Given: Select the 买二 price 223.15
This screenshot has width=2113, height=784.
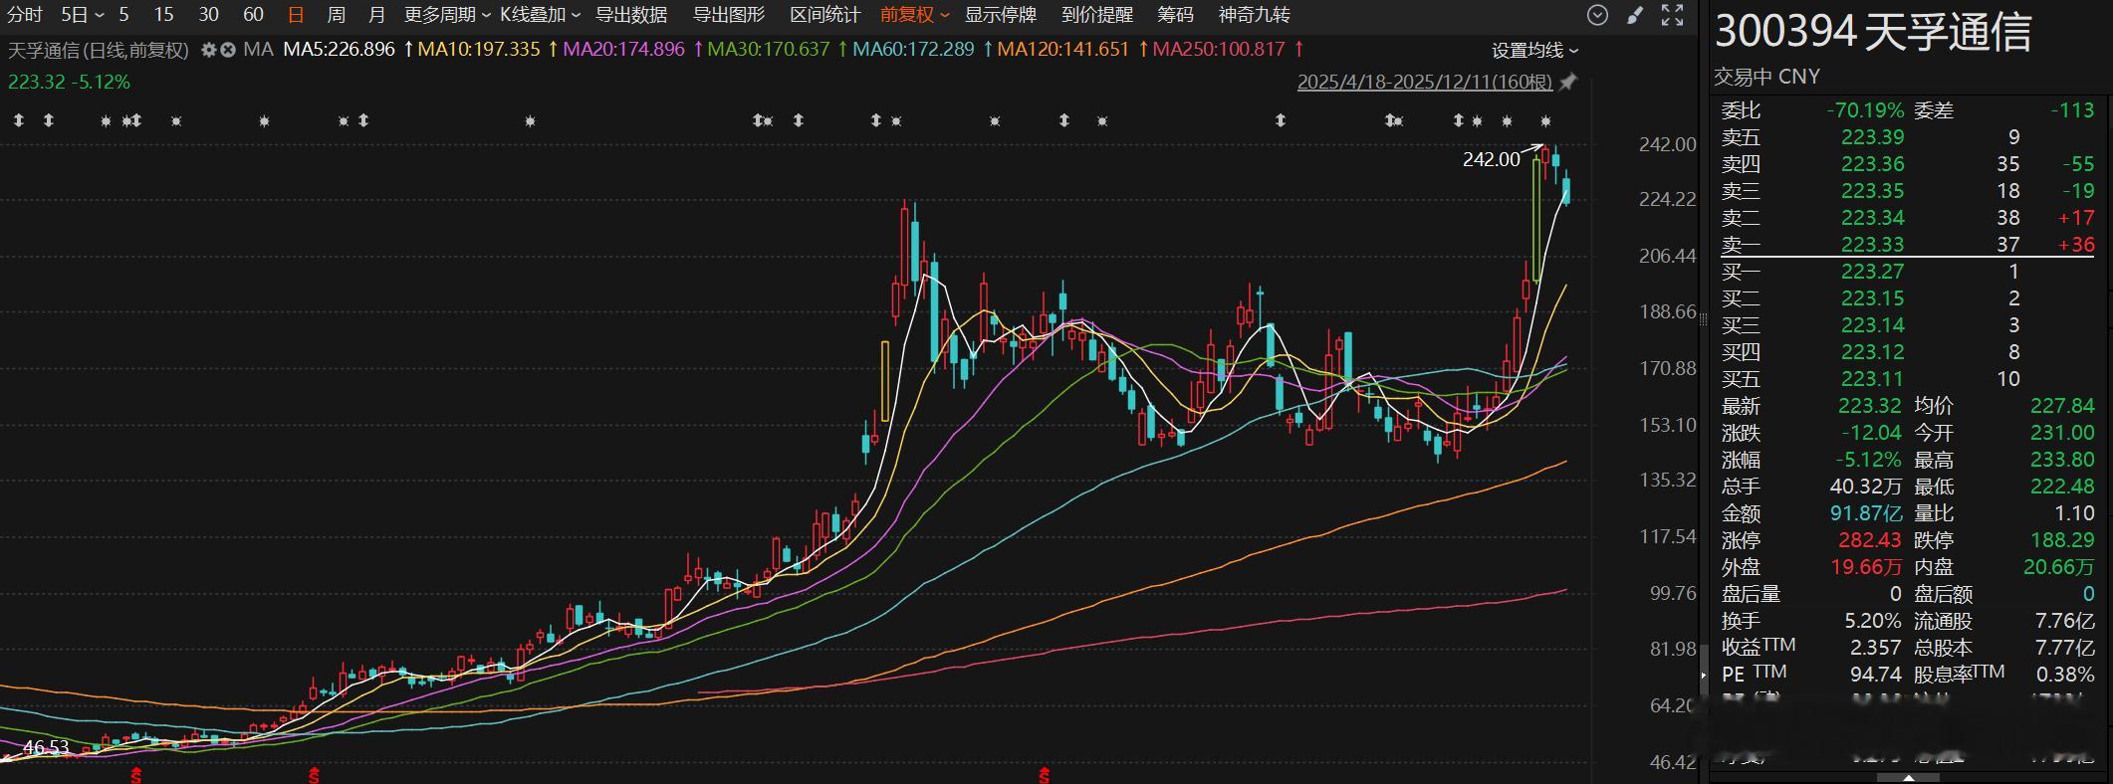Looking at the screenshot, I should [x=1872, y=298].
